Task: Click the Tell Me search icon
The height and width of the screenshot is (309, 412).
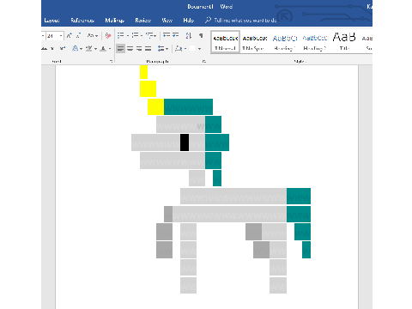Action: pyautogui.click(x=208, y=20)
